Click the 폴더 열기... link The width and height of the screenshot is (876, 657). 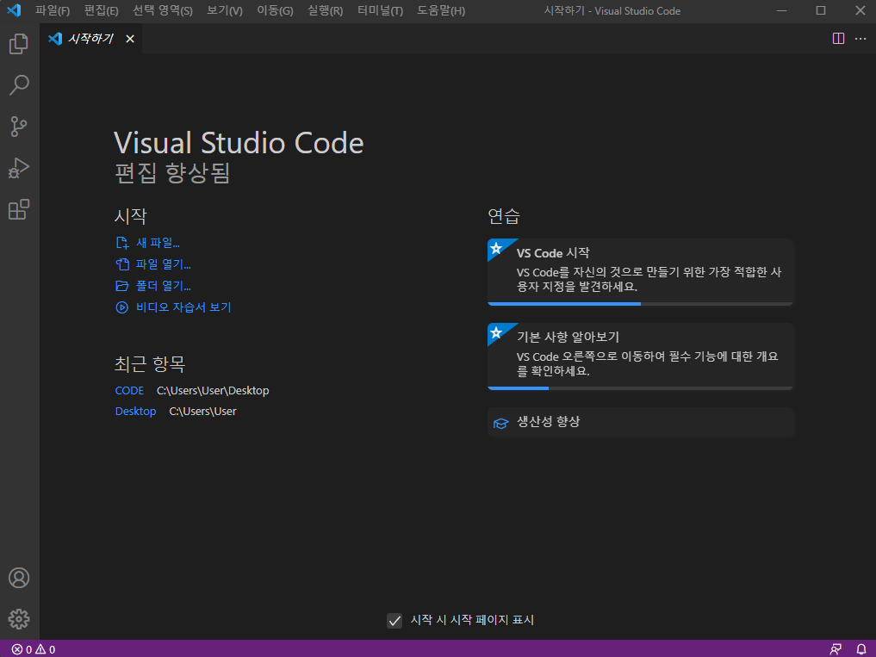pos(163,286)
